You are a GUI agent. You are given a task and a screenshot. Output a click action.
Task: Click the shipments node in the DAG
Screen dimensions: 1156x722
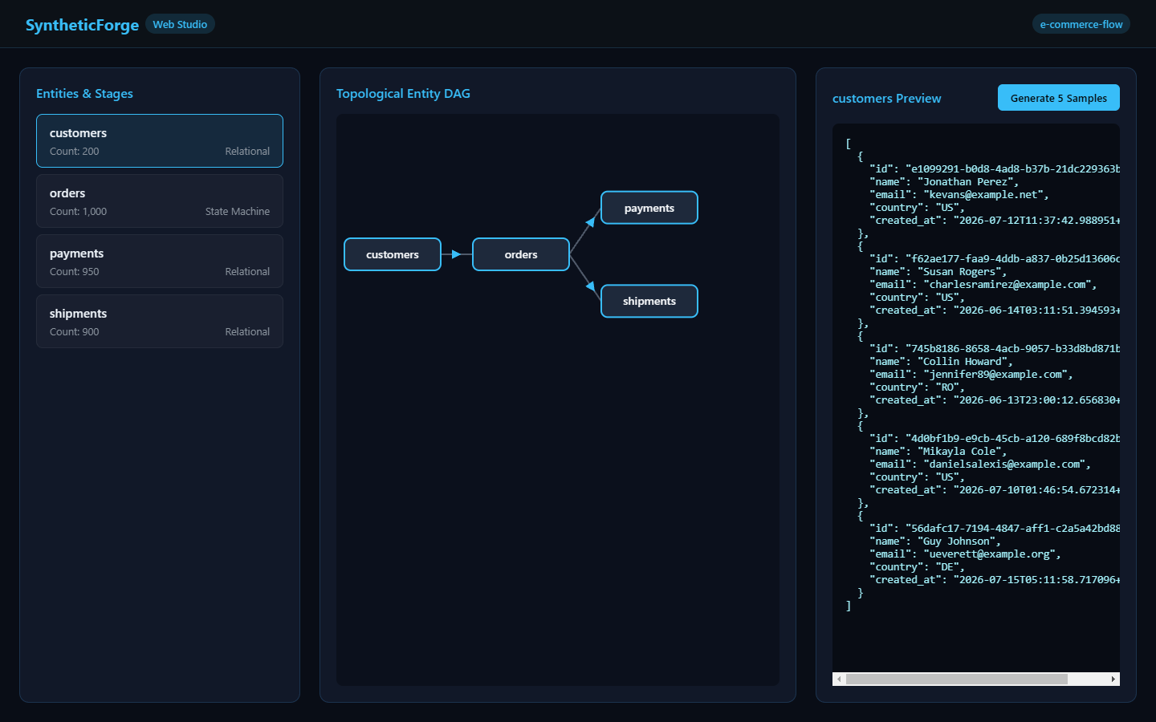tap(649, 301)
